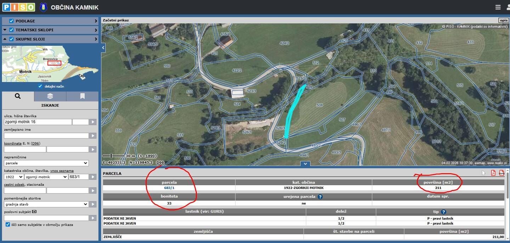
Task: Disable the detajlni način checkbox
Action: tap(40, 86)
